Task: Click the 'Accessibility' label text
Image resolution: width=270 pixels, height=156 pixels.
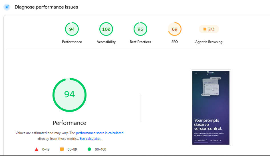Action: click(x=106, y=42)
